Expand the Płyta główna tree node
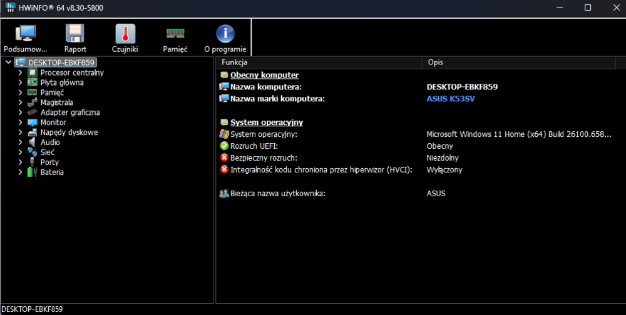The image size is (626, 315). [x=20, y=82]
